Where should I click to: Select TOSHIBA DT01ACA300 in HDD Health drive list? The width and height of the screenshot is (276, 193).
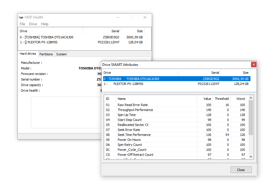81,37
